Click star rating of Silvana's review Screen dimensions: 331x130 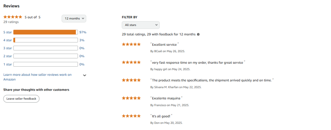point(131,80)
